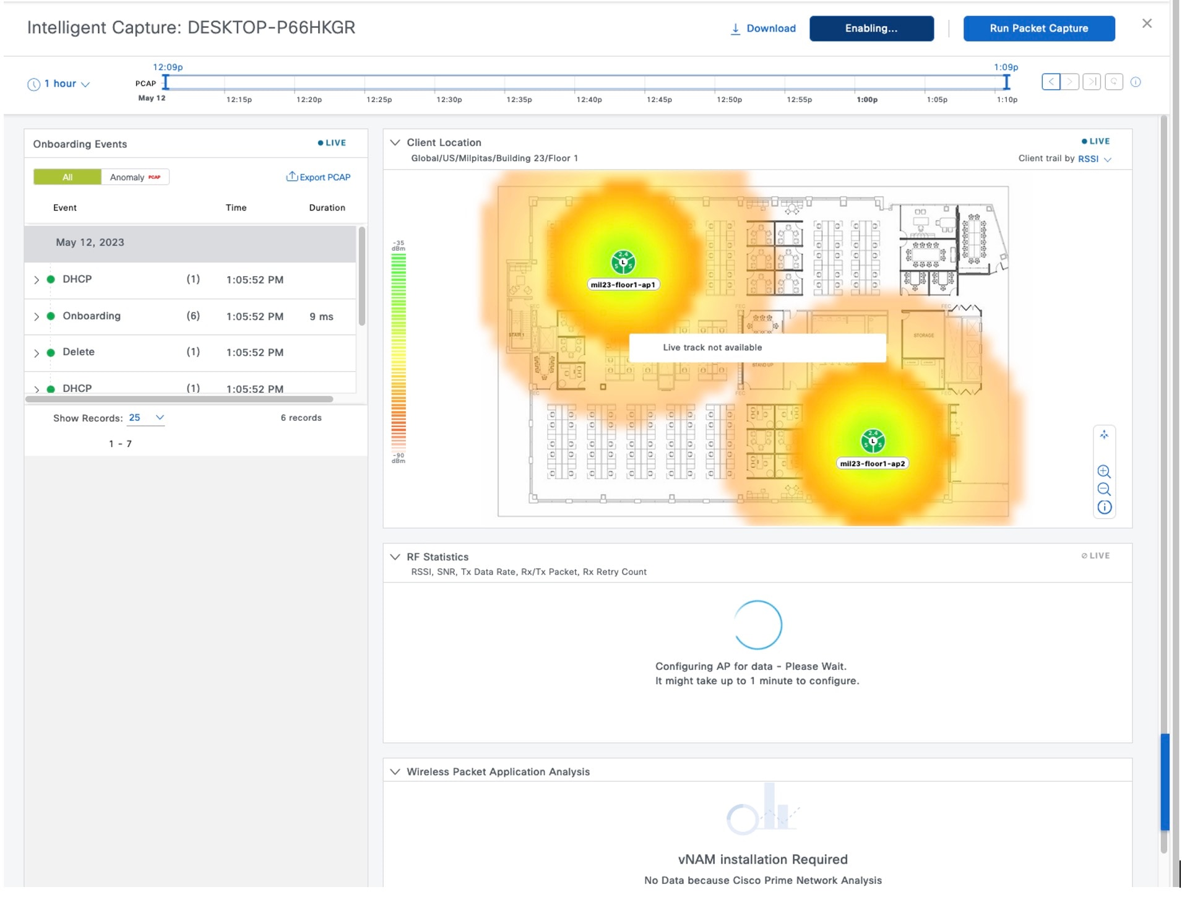Click the clock icon beside 1 hour
The image size is (1182, 905).
click(34, 84)
